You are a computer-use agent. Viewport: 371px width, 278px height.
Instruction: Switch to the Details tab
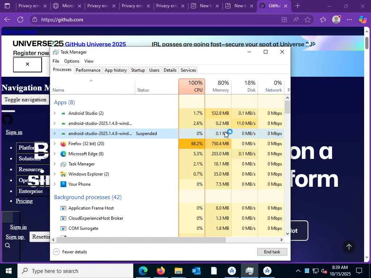[170, 70]
